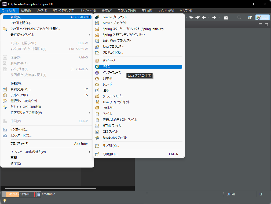Maximize the editor area view
Viewport: 271px width, 204px height.
pos(266,25)
